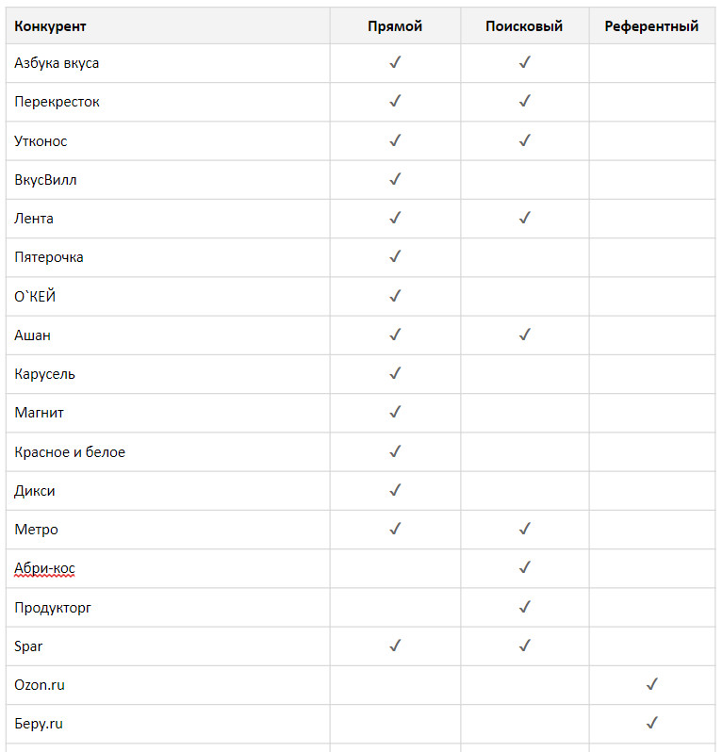Click the Прямой checkmark for Азбука вкуса
Screen dimensions: 722x752
pos(395,63)
